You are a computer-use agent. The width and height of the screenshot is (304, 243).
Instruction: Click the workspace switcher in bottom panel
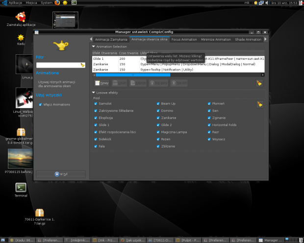[x=291, y=240]
